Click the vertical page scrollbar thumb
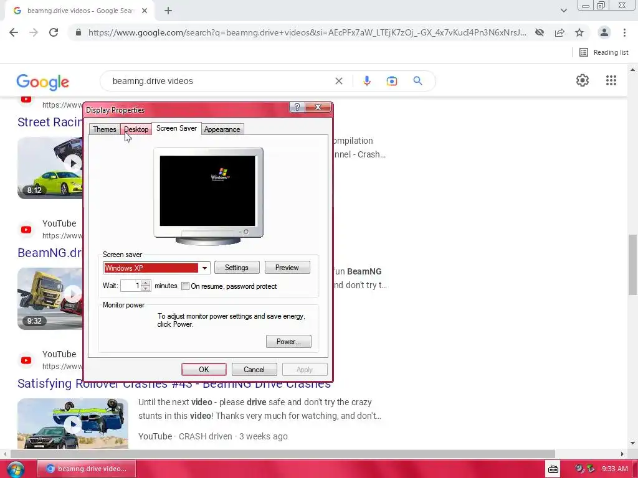The image size is (638, 478). [x=632, y=264]
